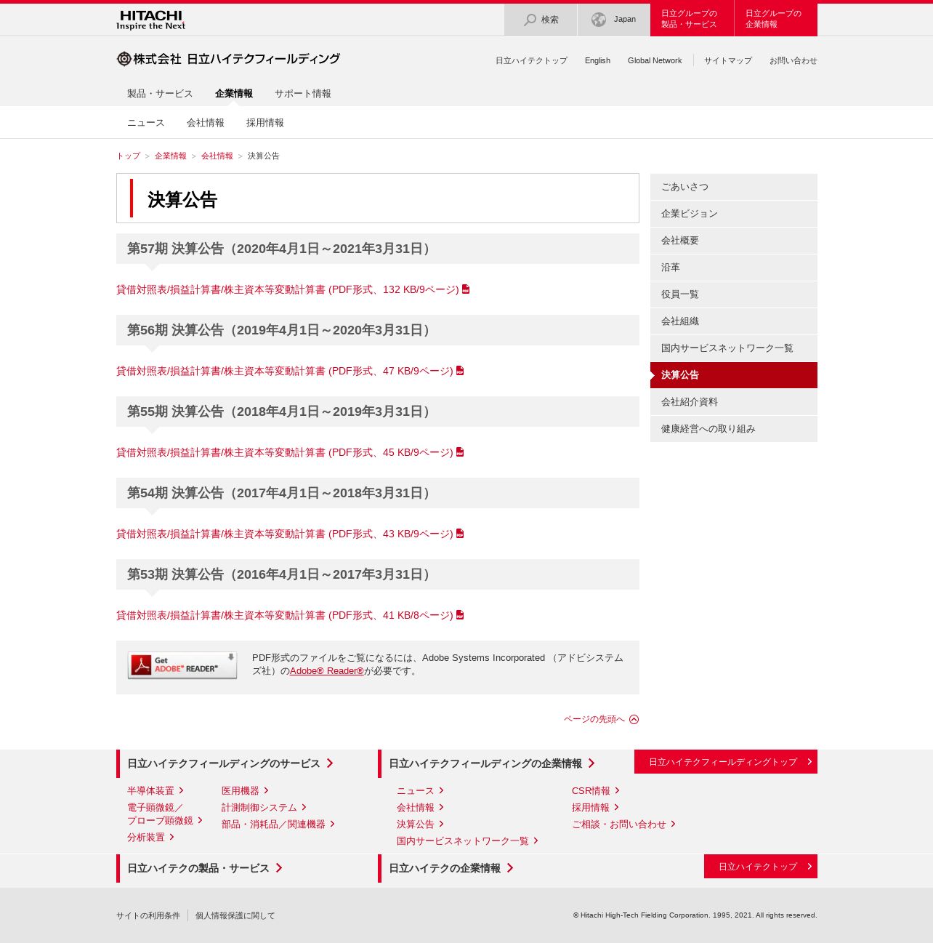Open 会社情報 submenu item
The image size is (933, 943).
(206, 122)
